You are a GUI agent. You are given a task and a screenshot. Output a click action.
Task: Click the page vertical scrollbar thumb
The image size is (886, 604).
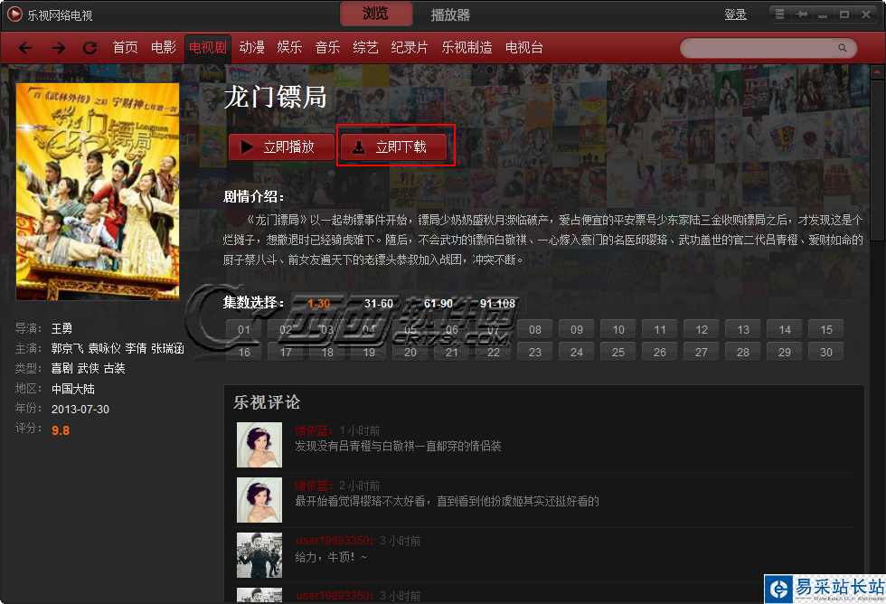click(878, 161)
